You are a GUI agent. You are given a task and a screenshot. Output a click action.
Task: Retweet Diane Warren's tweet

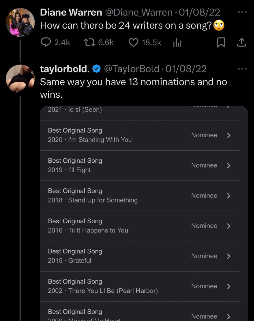[88, 43]
